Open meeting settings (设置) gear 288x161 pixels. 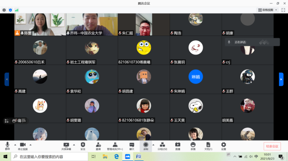[224, 146]
